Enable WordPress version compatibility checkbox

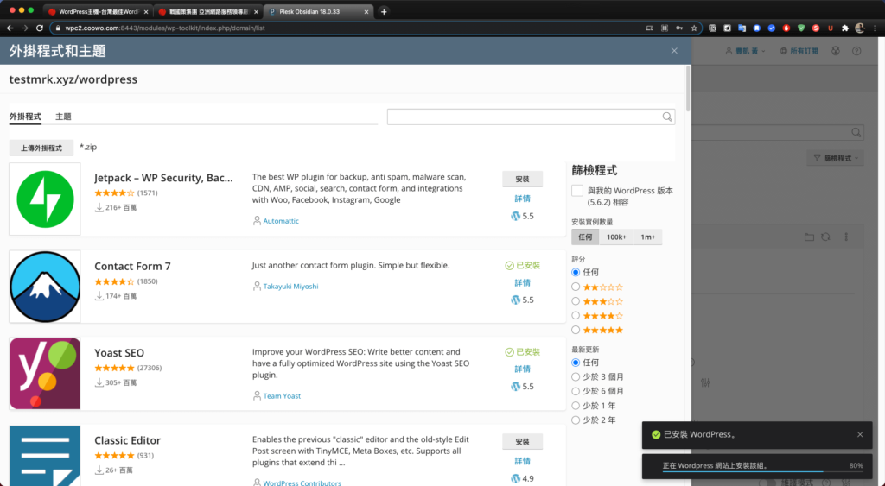click(576, 191)
